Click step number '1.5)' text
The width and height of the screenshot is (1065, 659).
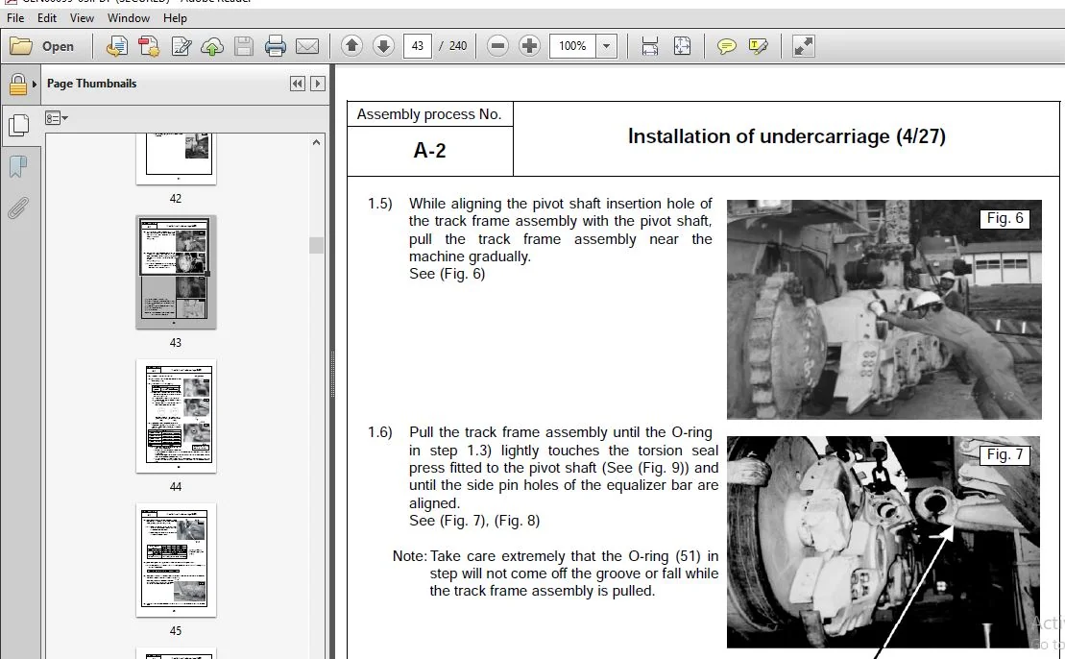(x=379, y=203)
